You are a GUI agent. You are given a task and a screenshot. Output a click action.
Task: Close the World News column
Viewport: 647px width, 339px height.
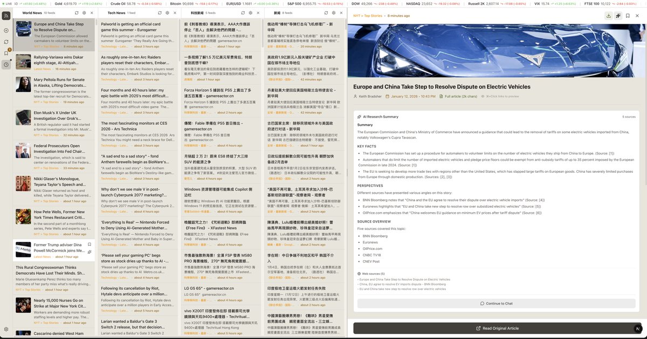(91, 12)
